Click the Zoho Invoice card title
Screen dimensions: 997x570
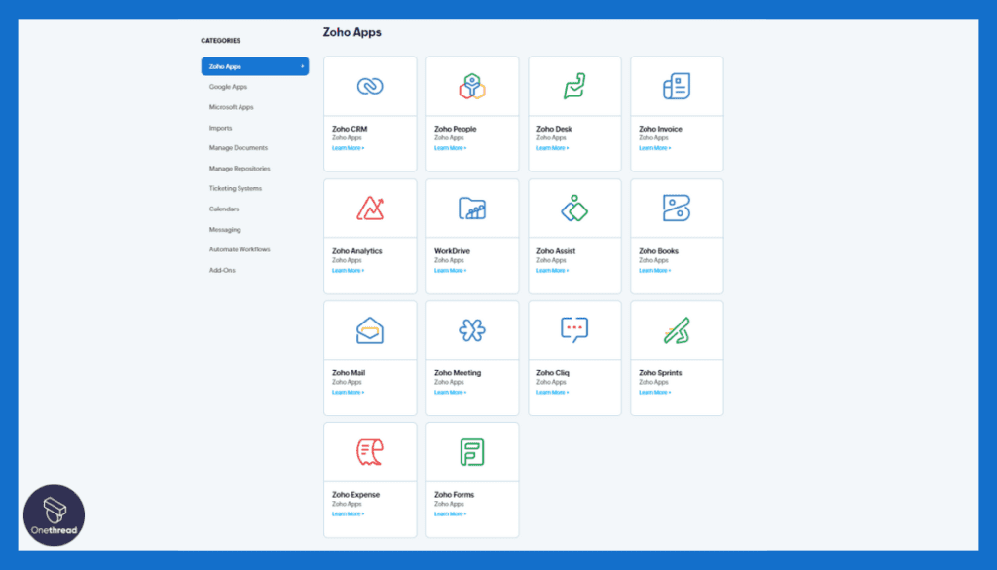point(661,129)
